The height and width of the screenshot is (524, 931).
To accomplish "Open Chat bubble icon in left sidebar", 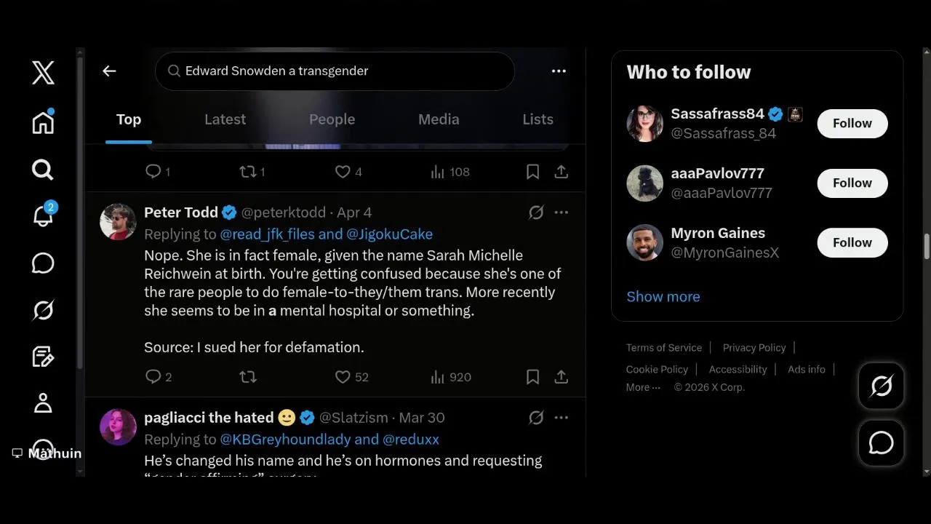I will click(x=43, y=263).
